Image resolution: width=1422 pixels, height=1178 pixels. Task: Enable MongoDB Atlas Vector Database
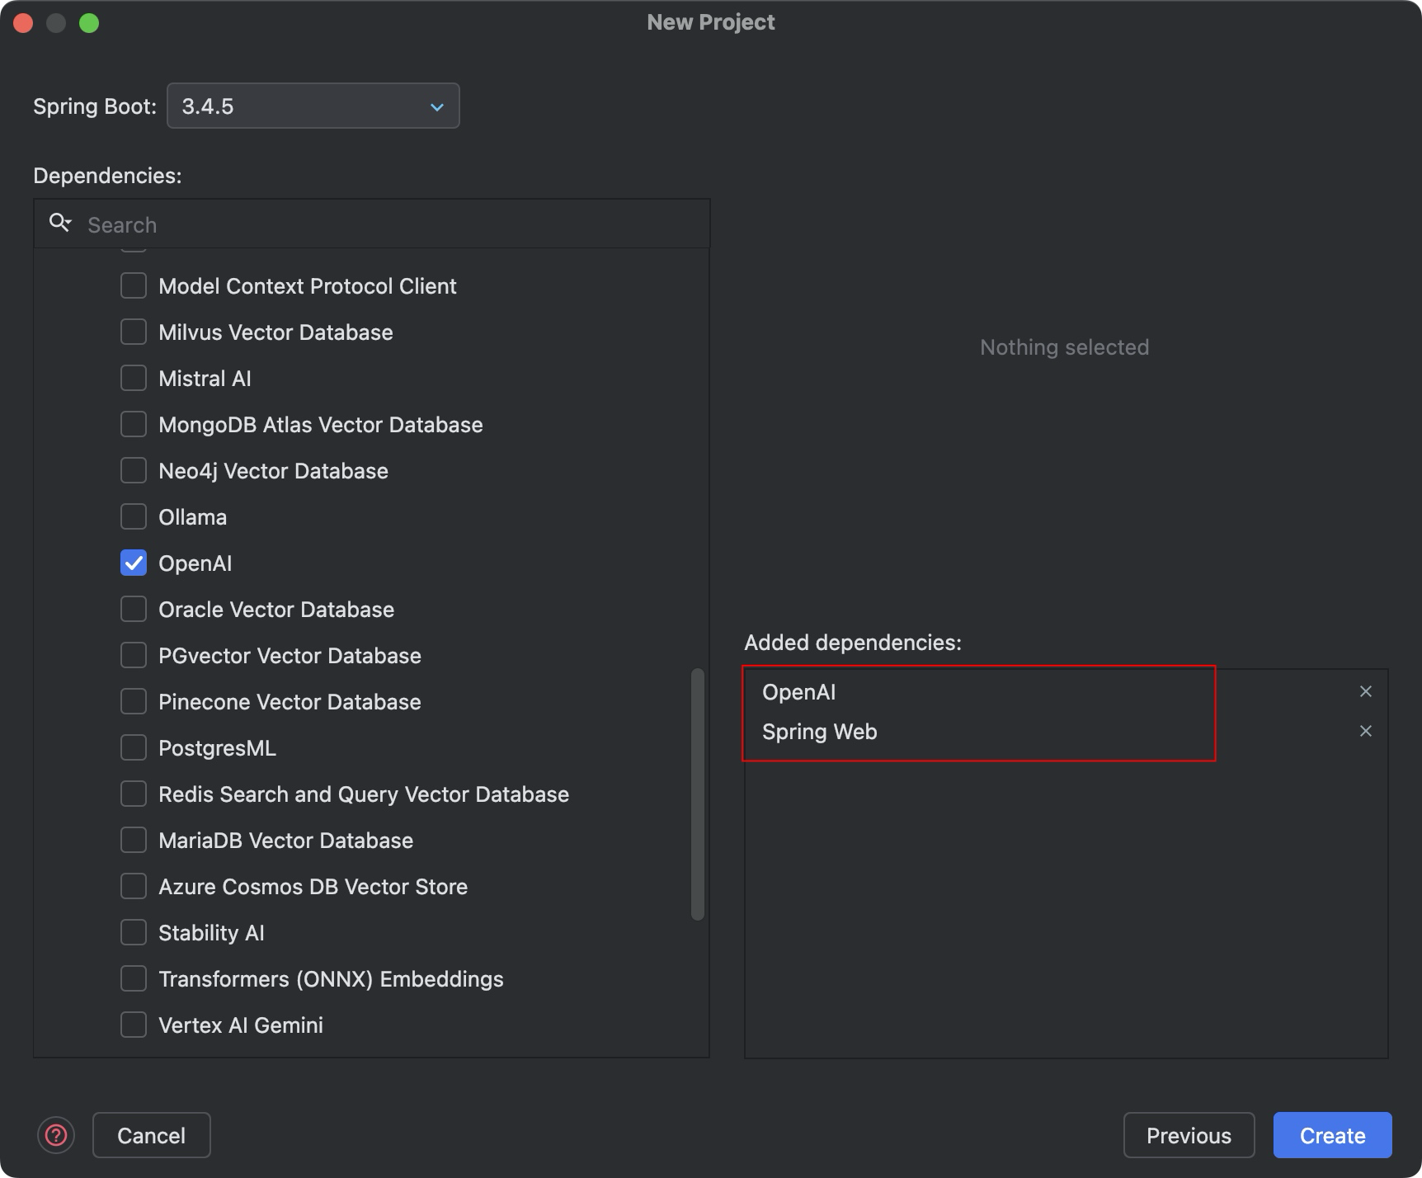click(x=133, y=424)
